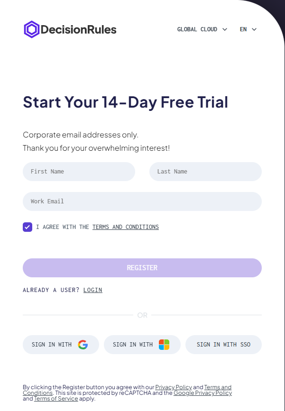The height and width of the screenshot is (411, 285).
Task: Open Terms and Conditions link beside checkbox
Action: tap(126, 227)
